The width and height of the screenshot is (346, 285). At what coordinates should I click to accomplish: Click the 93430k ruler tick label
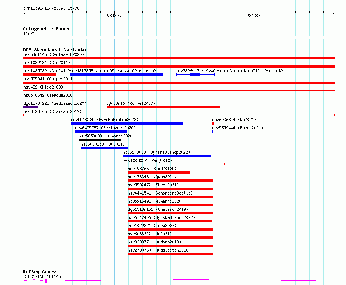pos(253,16)
